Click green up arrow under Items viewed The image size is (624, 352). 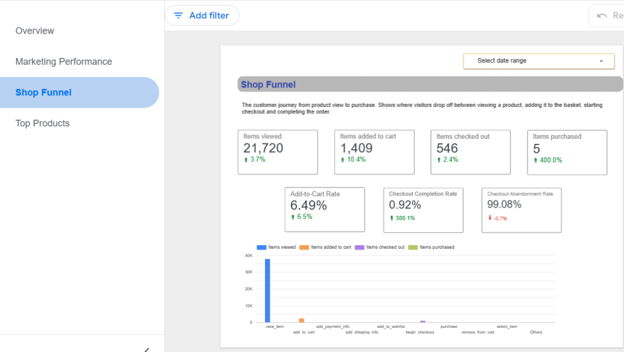point(246,160)
